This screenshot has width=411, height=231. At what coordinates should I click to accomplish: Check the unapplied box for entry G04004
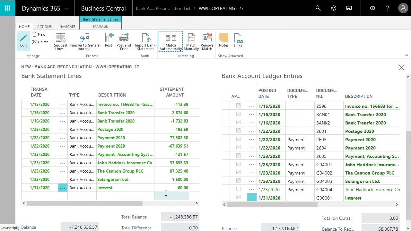point(238,189)
